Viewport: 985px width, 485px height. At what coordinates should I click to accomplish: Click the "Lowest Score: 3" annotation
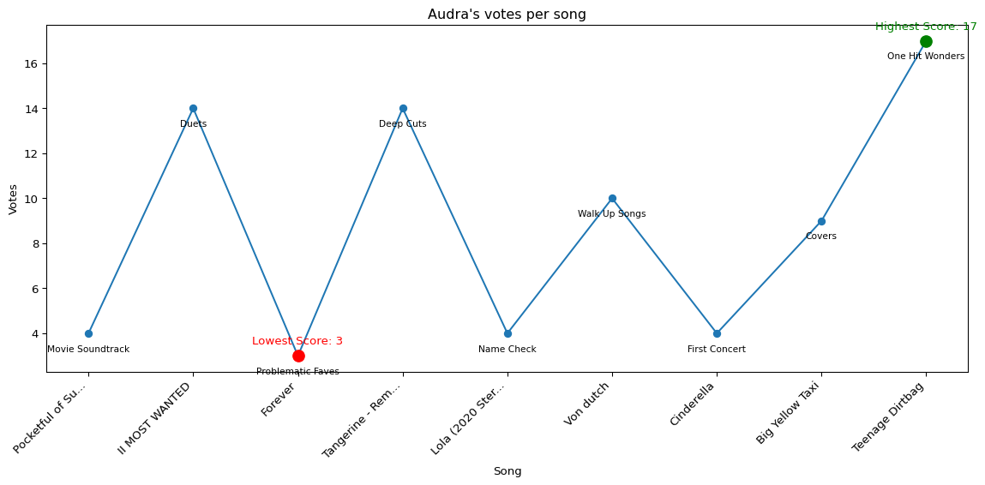pyautogui.click(x=297, y=341)
